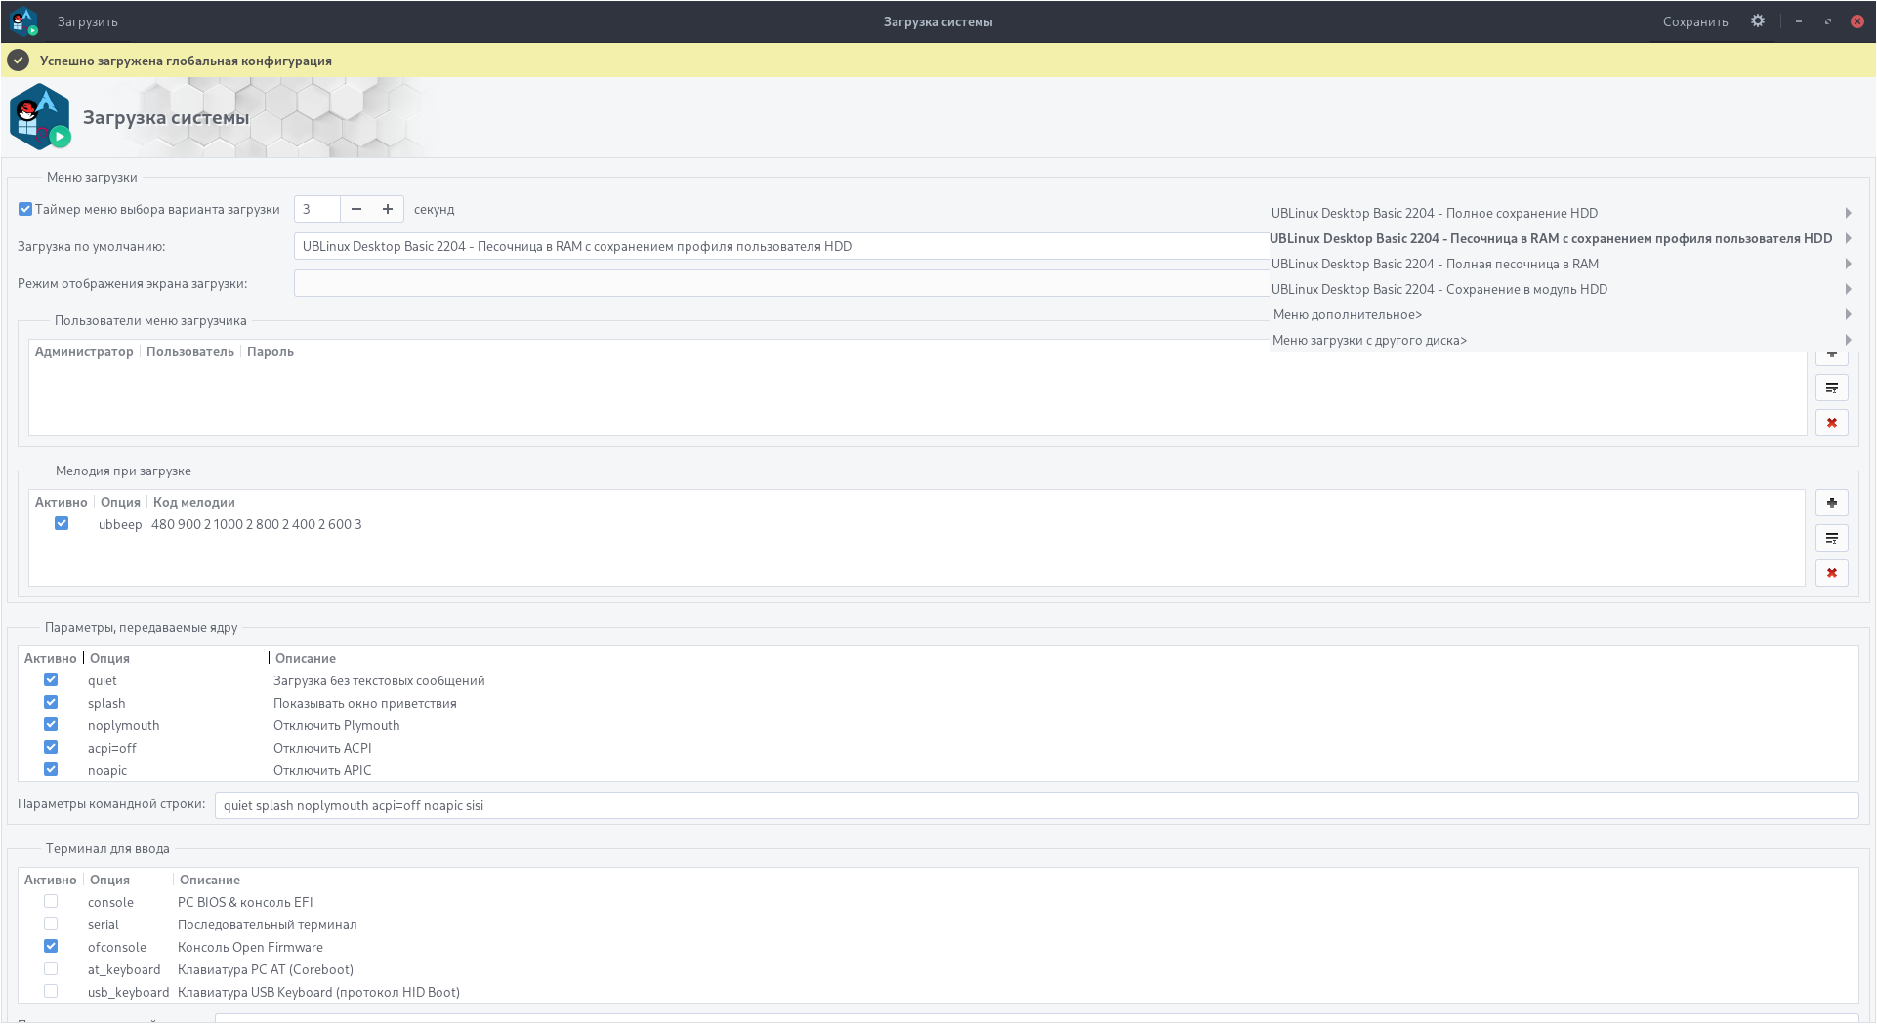
Task: Click 'Описание' header in kernel parameters table
Action: tap(306, 658)
